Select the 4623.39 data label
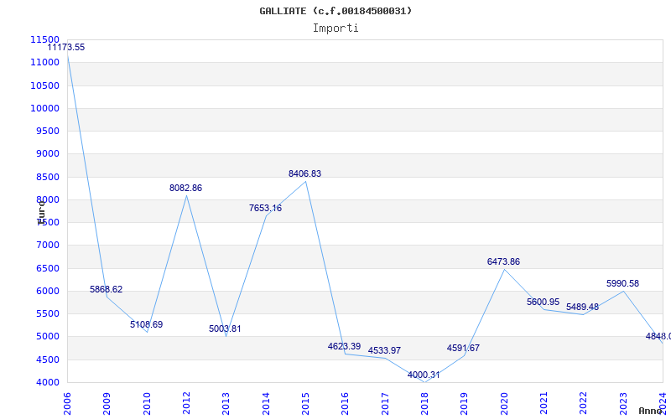671x419 pixels. click(x=345, y=346)
